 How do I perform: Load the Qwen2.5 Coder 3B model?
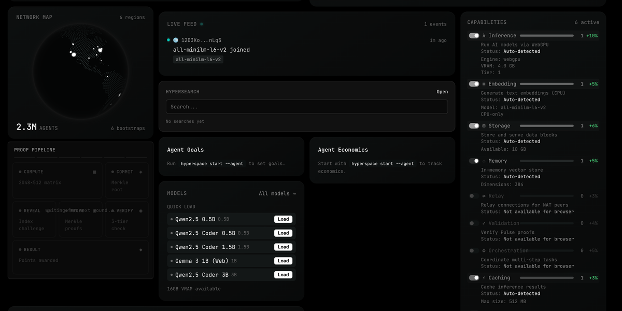point(283,275)
